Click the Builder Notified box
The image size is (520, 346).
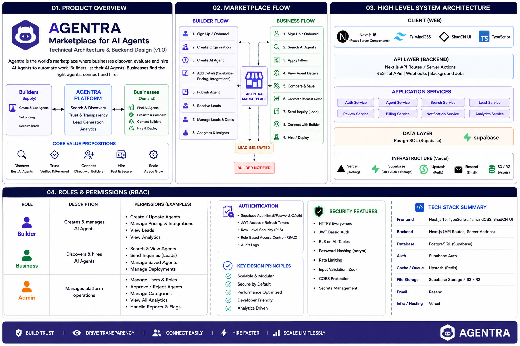click(x=254, y=168)
